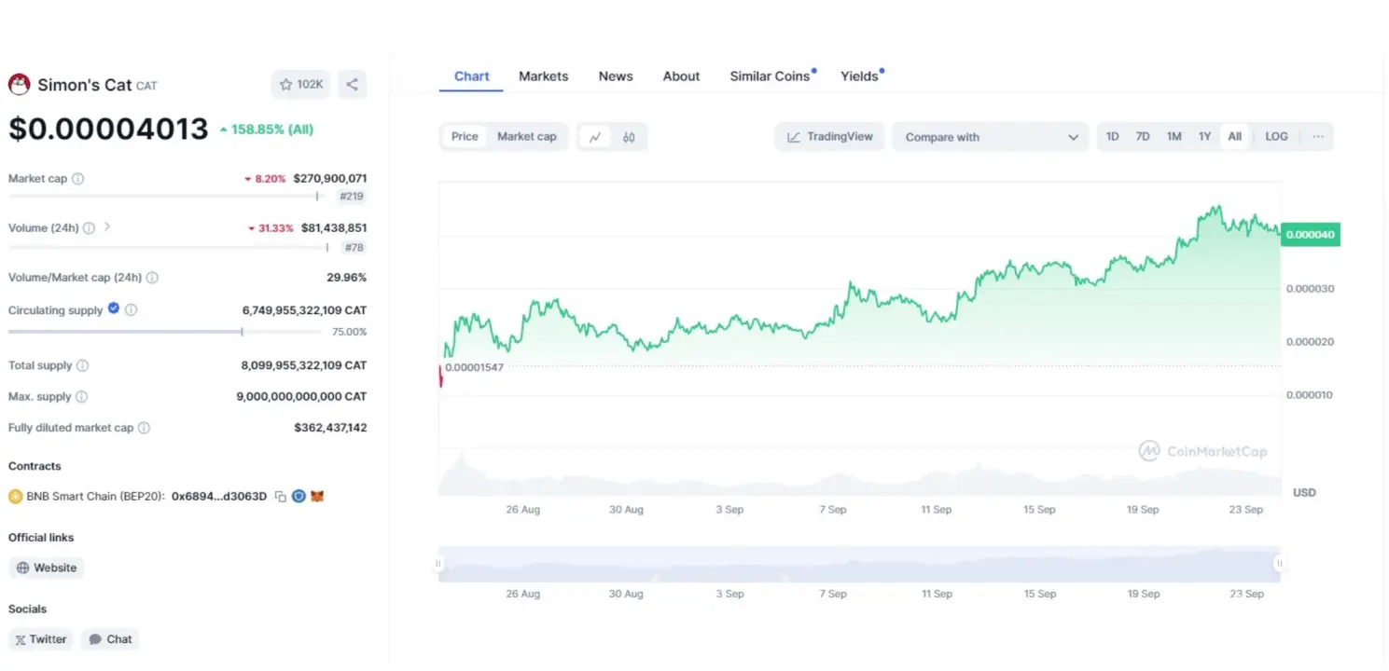Switch to the Yields tab

(x=860, y=76)
